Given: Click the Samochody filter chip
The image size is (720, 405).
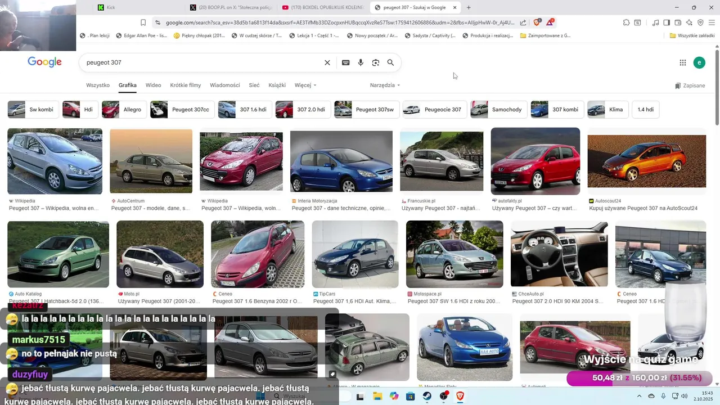Looking at the screenshot, I should pyautogui.click(x=499, y=110).
